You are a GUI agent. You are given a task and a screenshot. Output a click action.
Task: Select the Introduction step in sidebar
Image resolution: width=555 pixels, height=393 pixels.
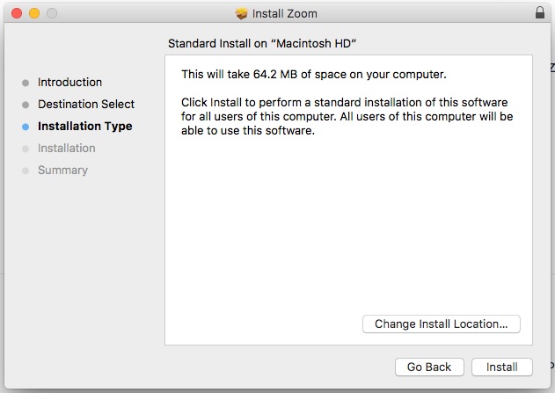[x=69, y=83]
